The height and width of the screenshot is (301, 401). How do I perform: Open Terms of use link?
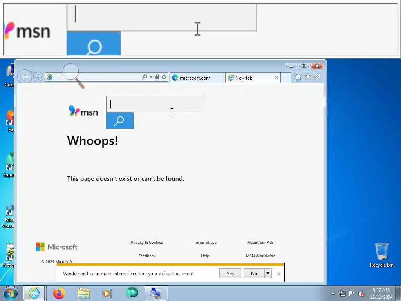click(205, 242)
